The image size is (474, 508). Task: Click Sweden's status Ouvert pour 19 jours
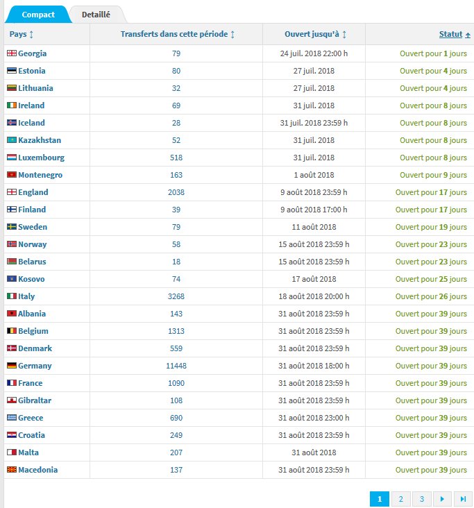pos(431,227)
